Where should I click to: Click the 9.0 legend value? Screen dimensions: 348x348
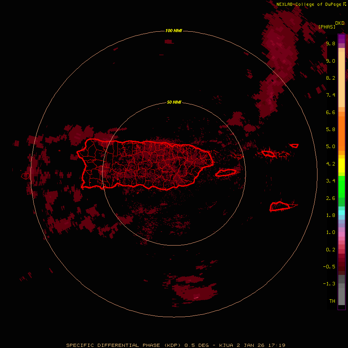pyautogui.click(x=331, y=61)
